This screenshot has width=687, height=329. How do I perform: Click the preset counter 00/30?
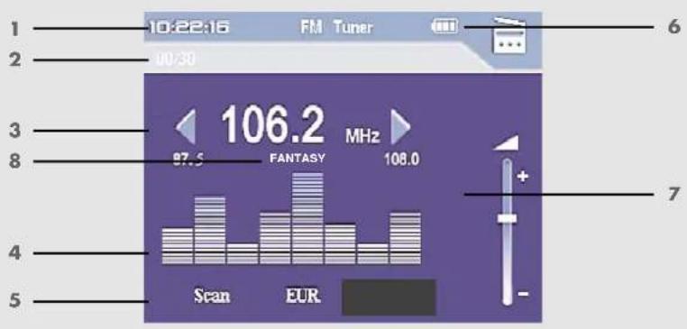[x=176, y=59]
